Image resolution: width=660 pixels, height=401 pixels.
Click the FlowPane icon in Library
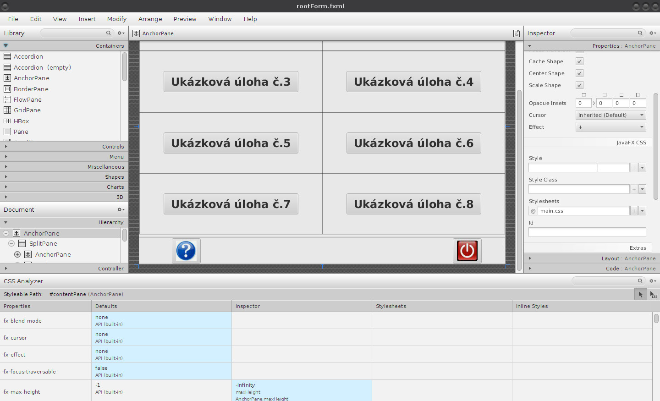click(x=7, y=99)
